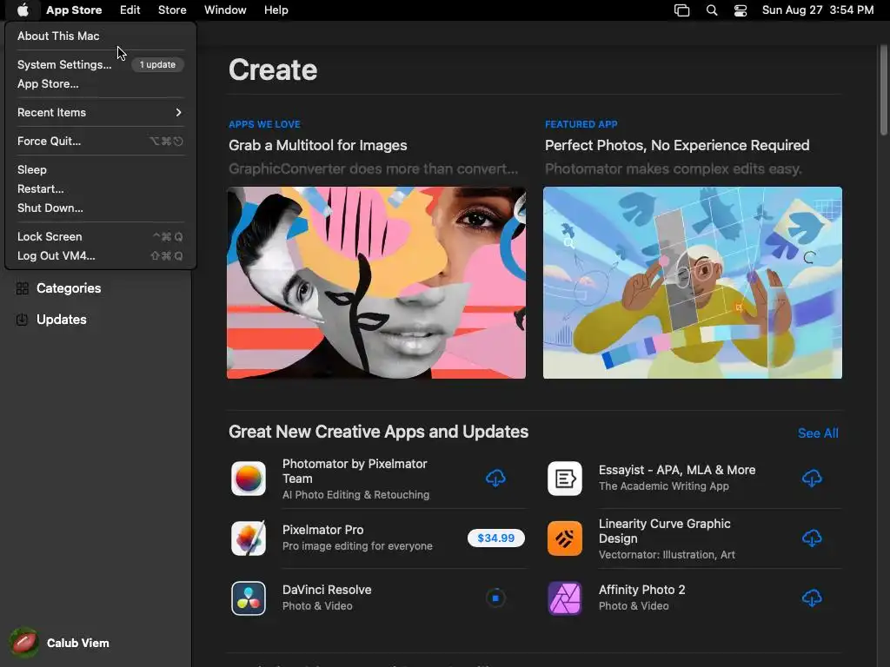Click the FEATURED APP label

coord(581,124)
